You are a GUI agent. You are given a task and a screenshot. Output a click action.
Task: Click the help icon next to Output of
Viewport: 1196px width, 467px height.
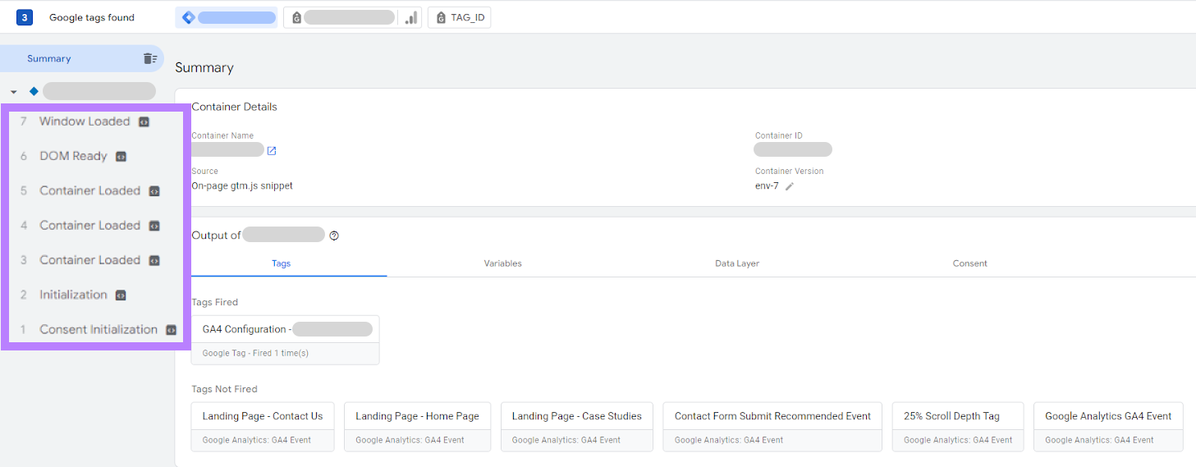[334, 236]
